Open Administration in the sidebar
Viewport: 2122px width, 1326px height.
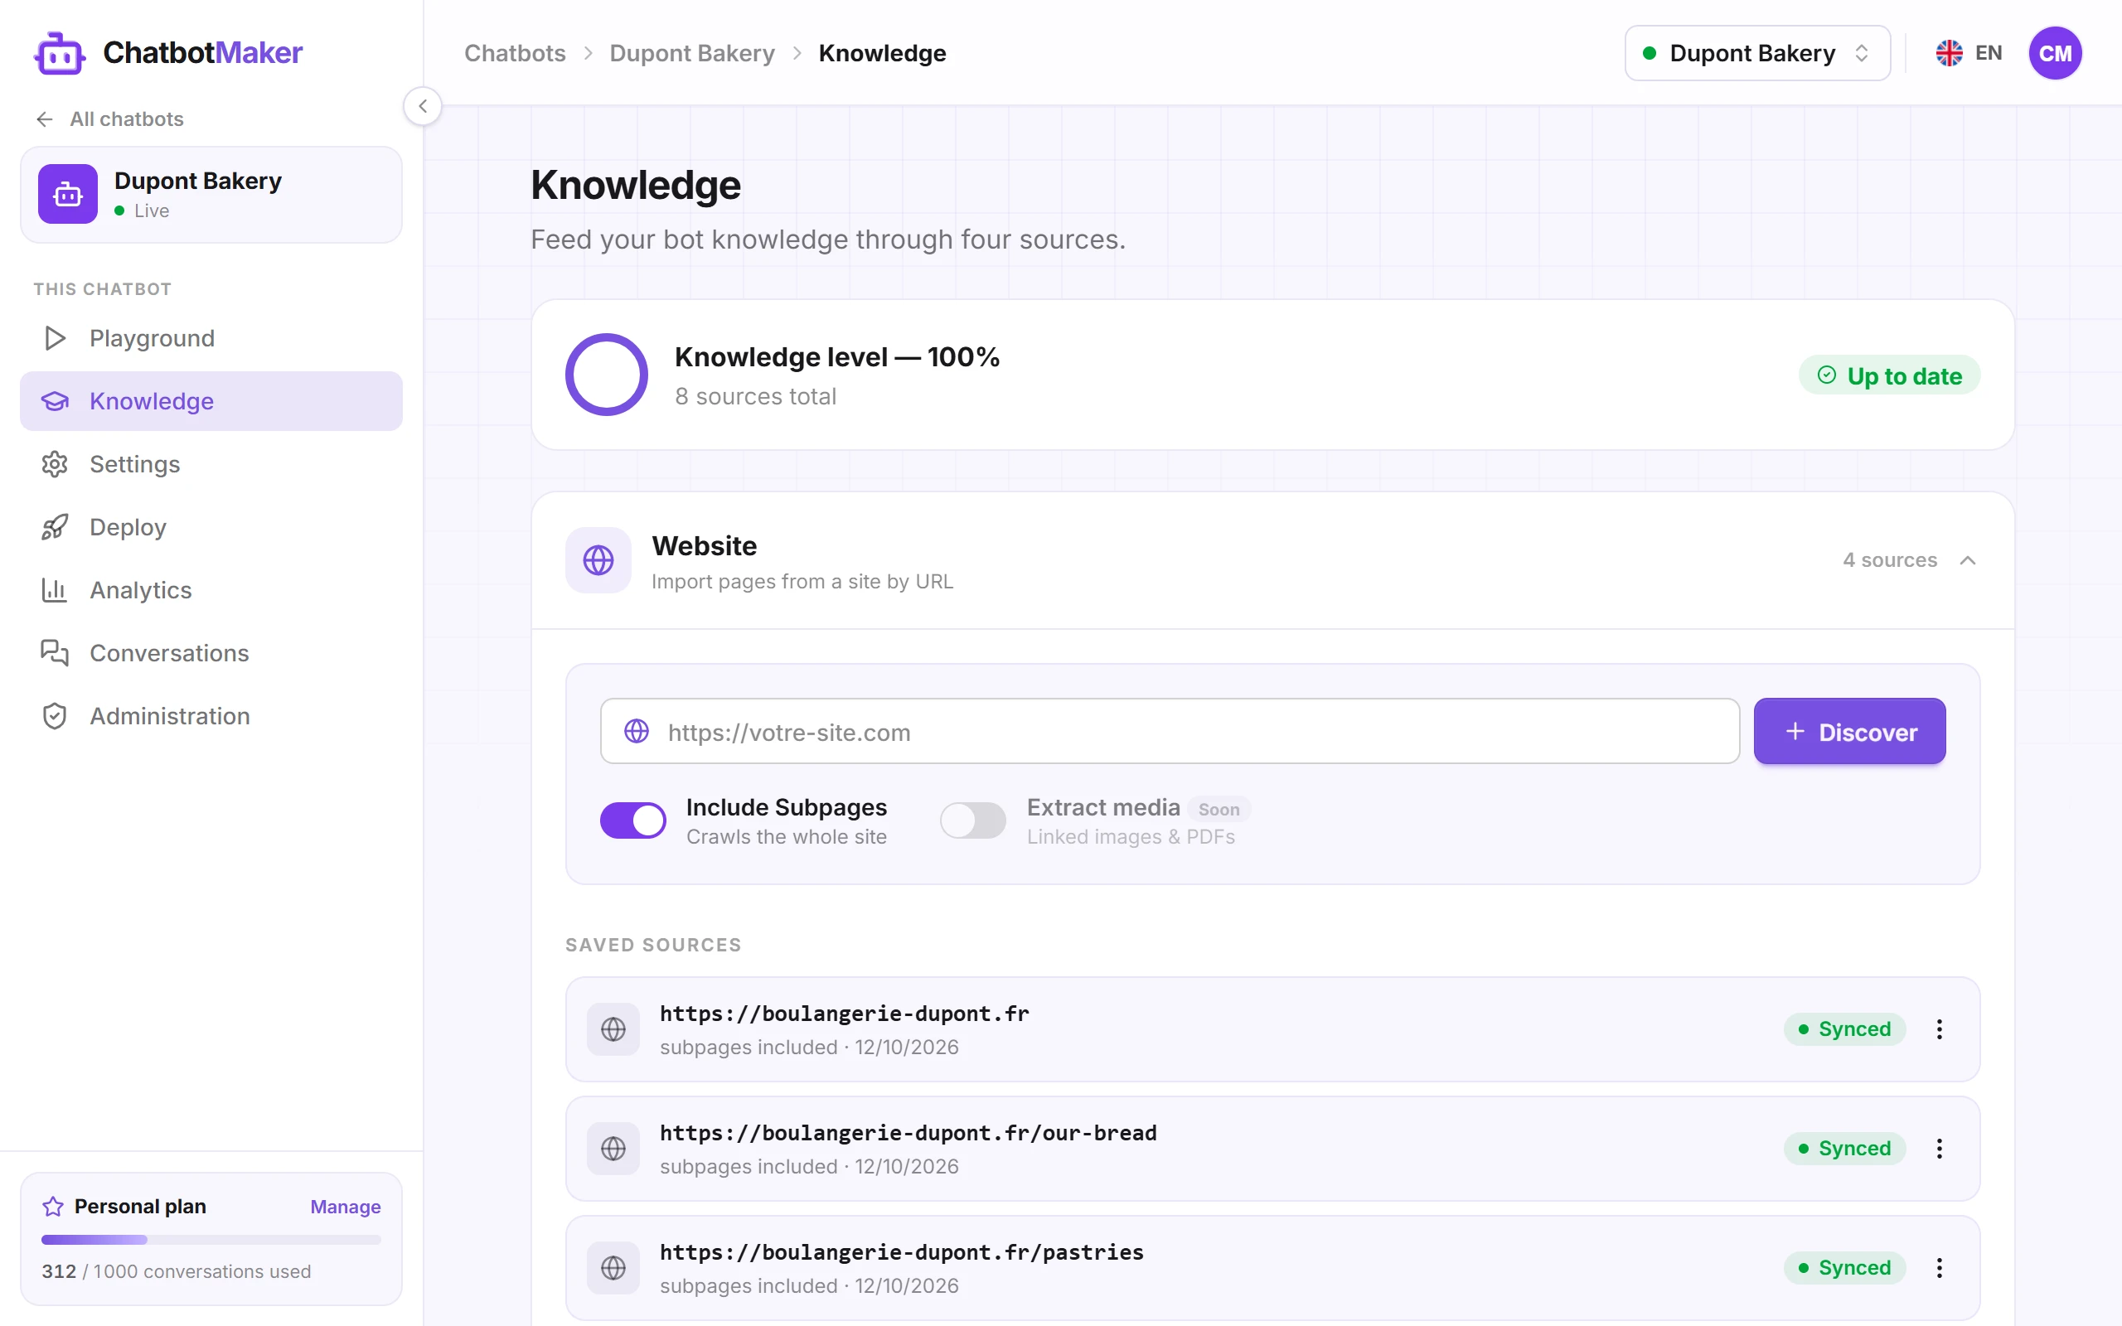coord(211,715)
